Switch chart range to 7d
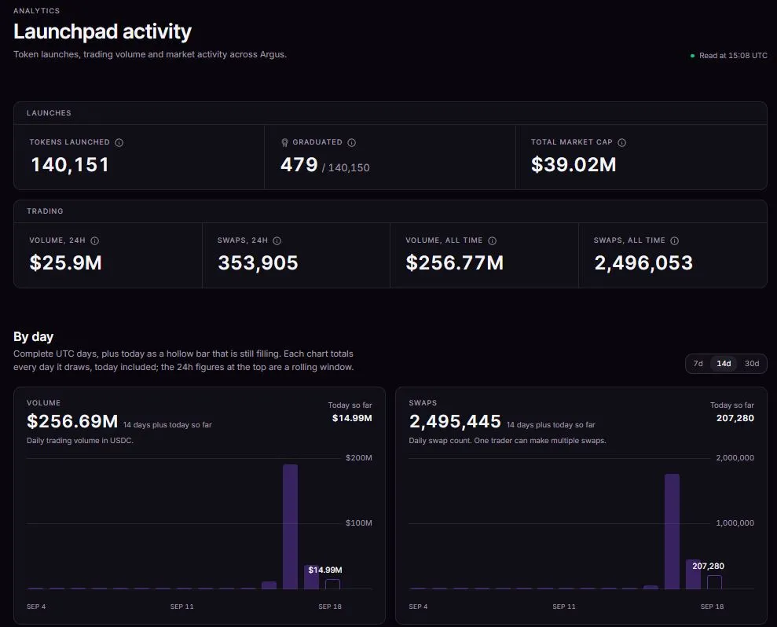This screenshot has height=627, width=777. click(698, 363)
